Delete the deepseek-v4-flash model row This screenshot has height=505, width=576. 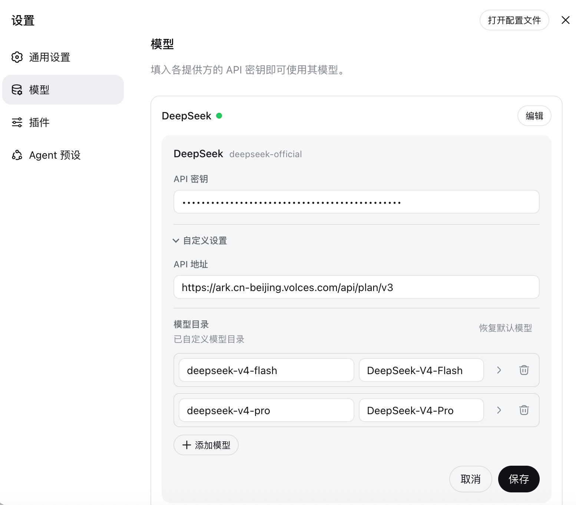[524, 370]
